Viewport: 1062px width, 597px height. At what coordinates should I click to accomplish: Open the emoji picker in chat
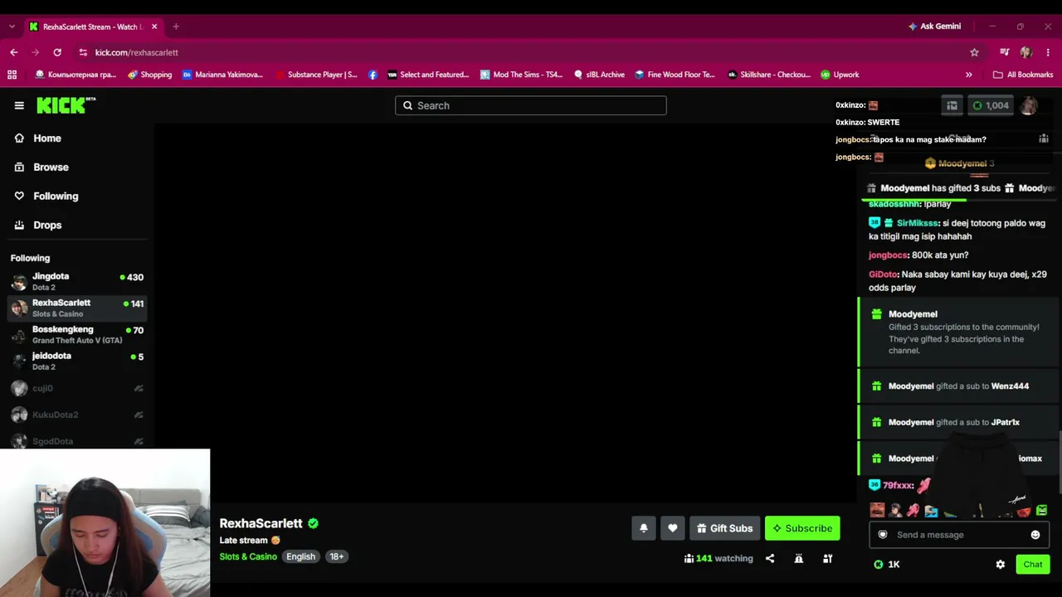(1035, 535)
